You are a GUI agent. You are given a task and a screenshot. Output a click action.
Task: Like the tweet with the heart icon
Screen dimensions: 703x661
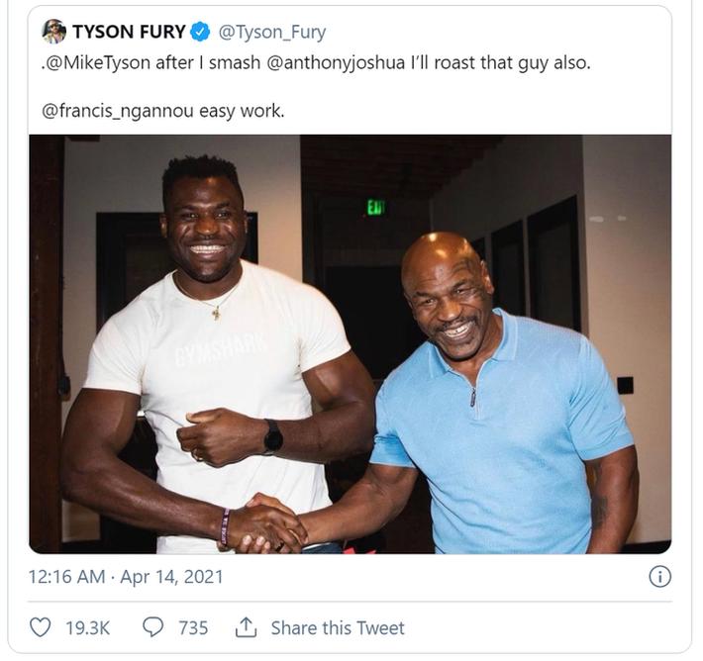(41, 627)
